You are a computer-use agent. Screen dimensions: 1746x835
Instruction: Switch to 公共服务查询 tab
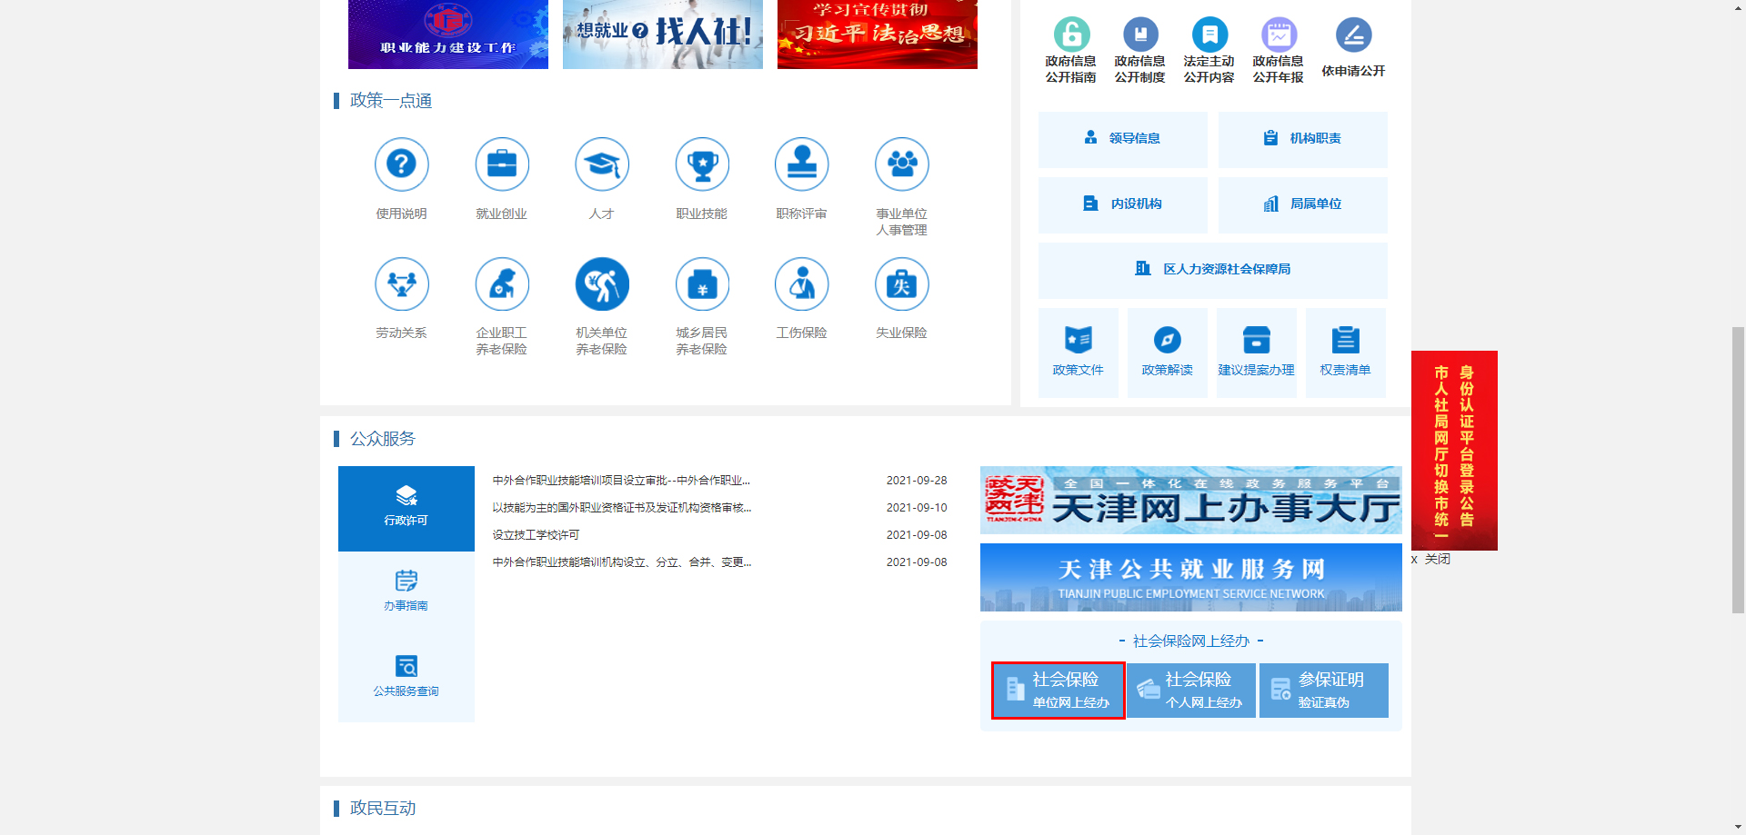tap(406, 679)
